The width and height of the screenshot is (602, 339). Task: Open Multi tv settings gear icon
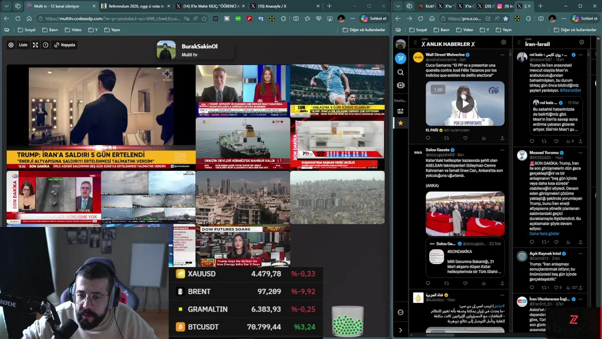click(x=11, y=45)
